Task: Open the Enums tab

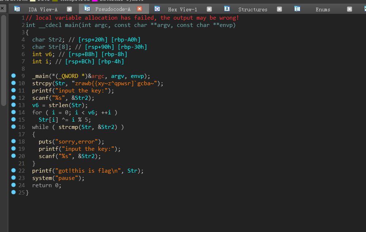Action: pyautogui.click(x=323, y=9)
